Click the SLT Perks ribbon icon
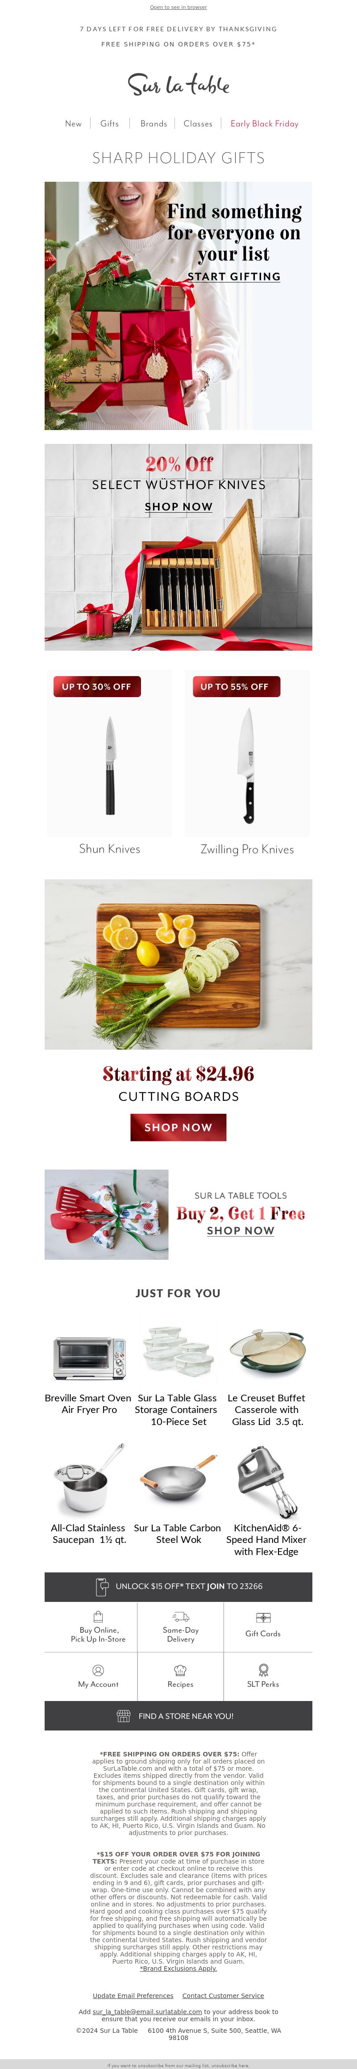This screenshot has height=2069, width=357. tap(263, 1670)
